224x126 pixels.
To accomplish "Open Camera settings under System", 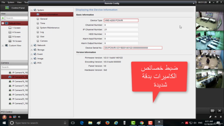I will pos(44,41).
